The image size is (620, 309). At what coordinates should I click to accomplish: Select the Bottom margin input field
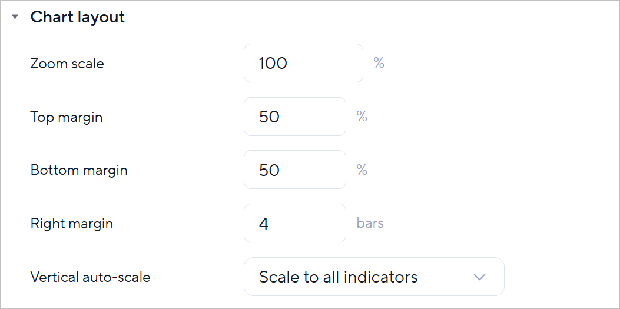294,170
